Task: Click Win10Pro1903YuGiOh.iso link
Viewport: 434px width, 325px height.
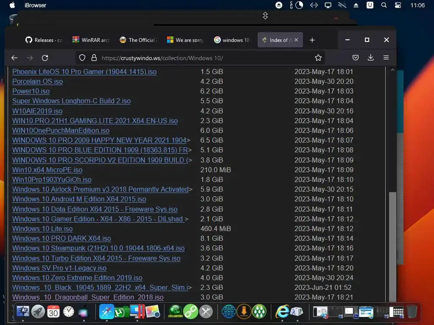Action: [52, 179]
